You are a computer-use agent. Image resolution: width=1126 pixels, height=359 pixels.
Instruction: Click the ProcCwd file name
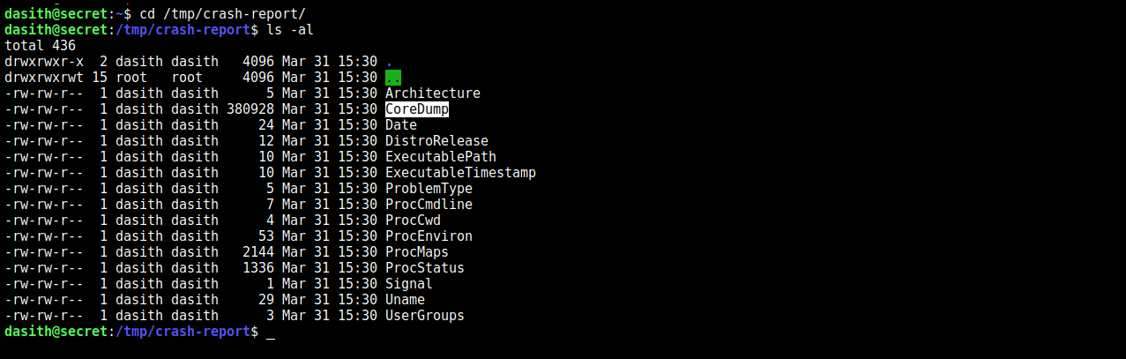point(413,221)
